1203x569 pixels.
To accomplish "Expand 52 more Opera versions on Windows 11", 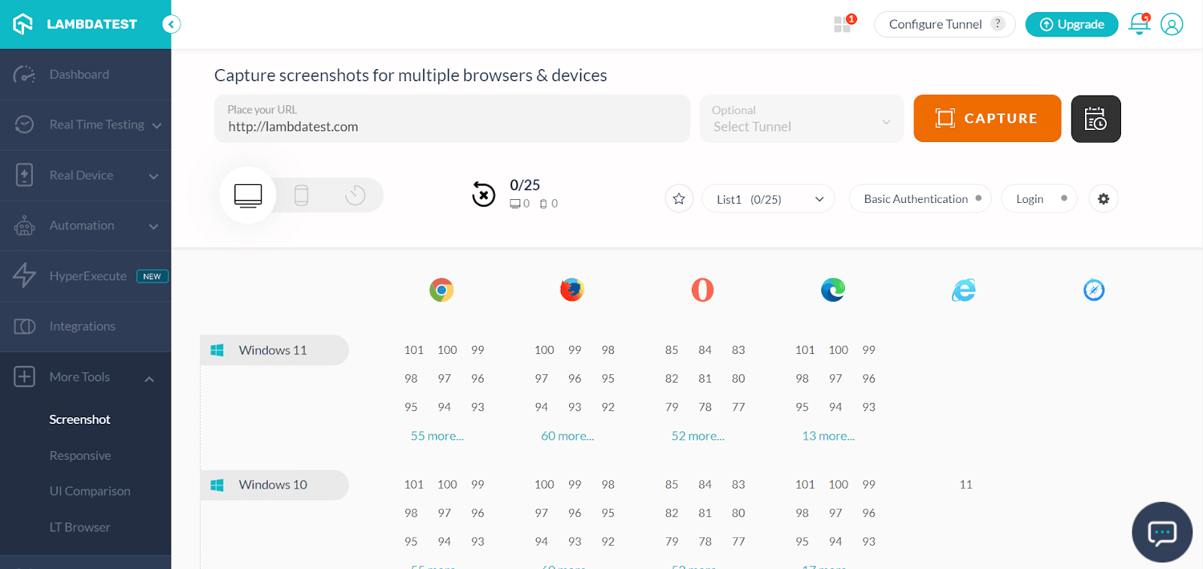I will pos(698,436).
